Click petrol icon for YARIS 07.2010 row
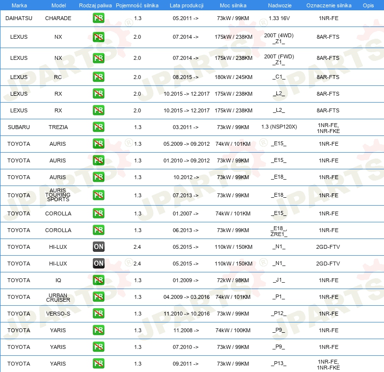384x372 pixels. coord(98,347)
